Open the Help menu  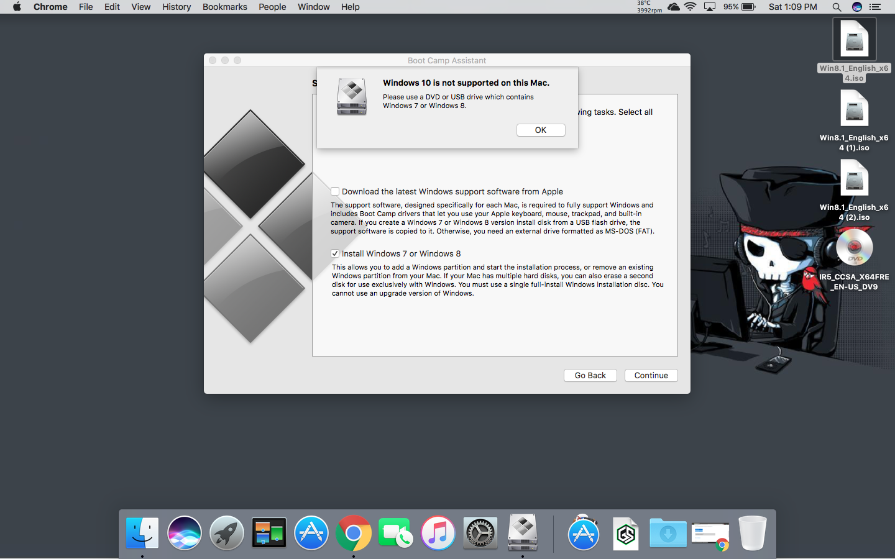coord(350,7)
